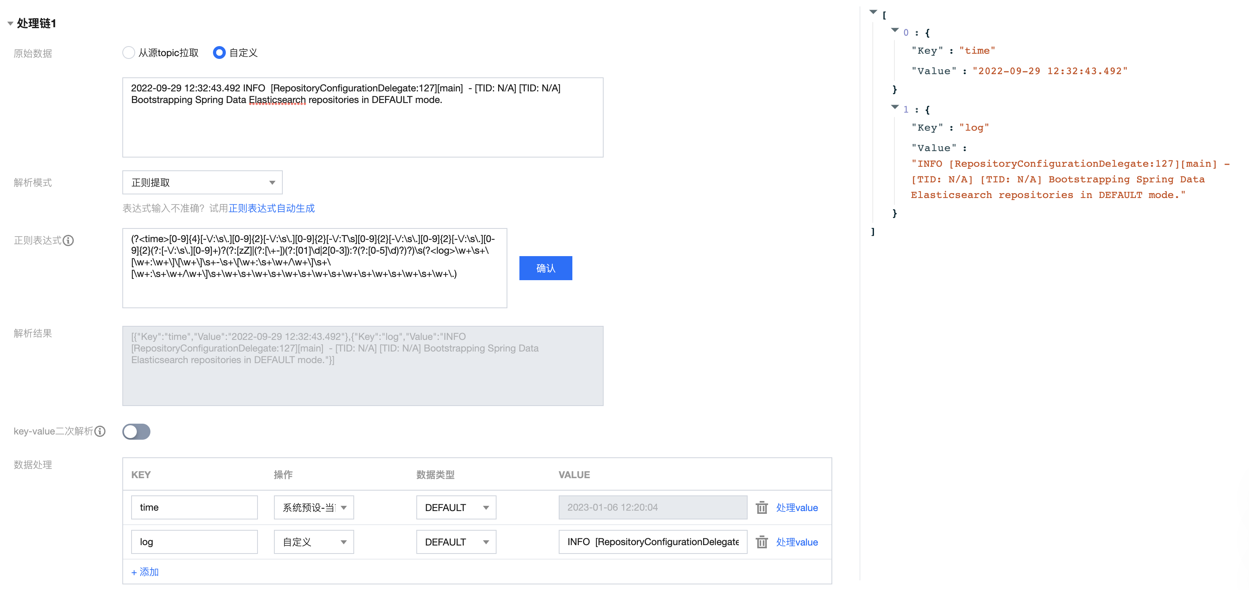
Task: Open log row DEFAULT data type dropdown
Action: click(x=456, y=542)
